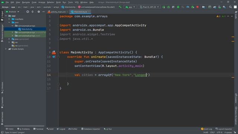238x134 pixels.
Task: Open the VCS menu
Action: (x=77, y=2)
